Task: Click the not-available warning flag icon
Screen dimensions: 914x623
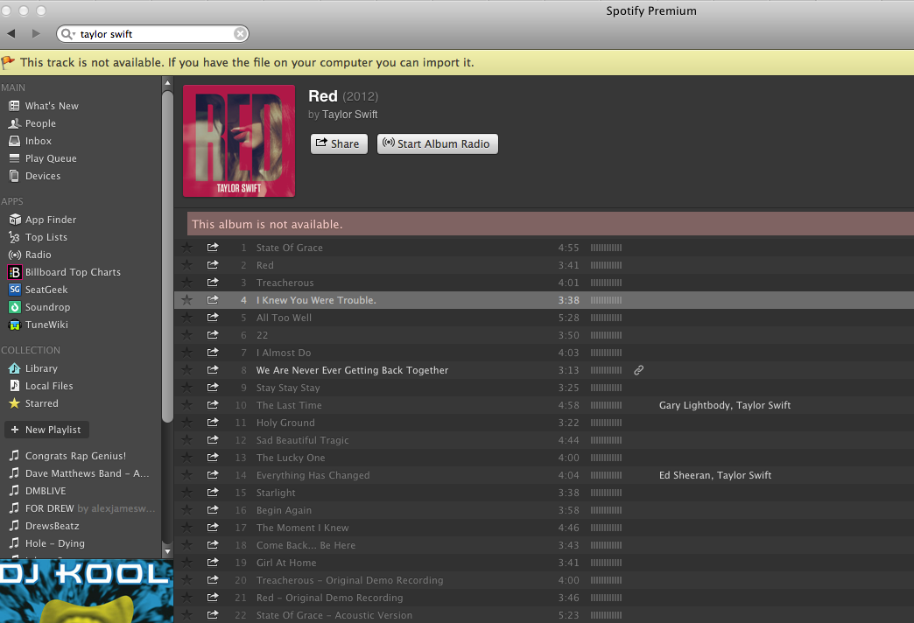Action: tap(8, 62)
